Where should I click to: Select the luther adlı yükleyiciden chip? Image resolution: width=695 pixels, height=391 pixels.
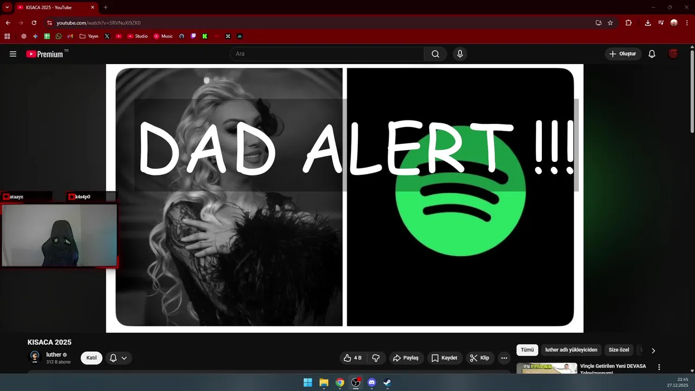pos(571,350)
